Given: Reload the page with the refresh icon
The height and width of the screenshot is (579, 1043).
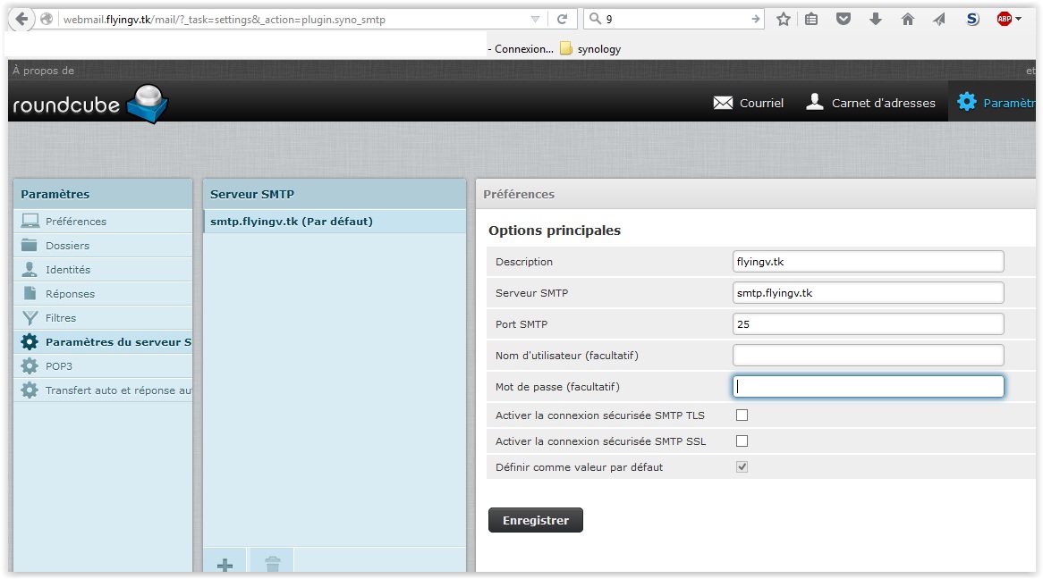Looking at the screenshot, I should 562,20.
